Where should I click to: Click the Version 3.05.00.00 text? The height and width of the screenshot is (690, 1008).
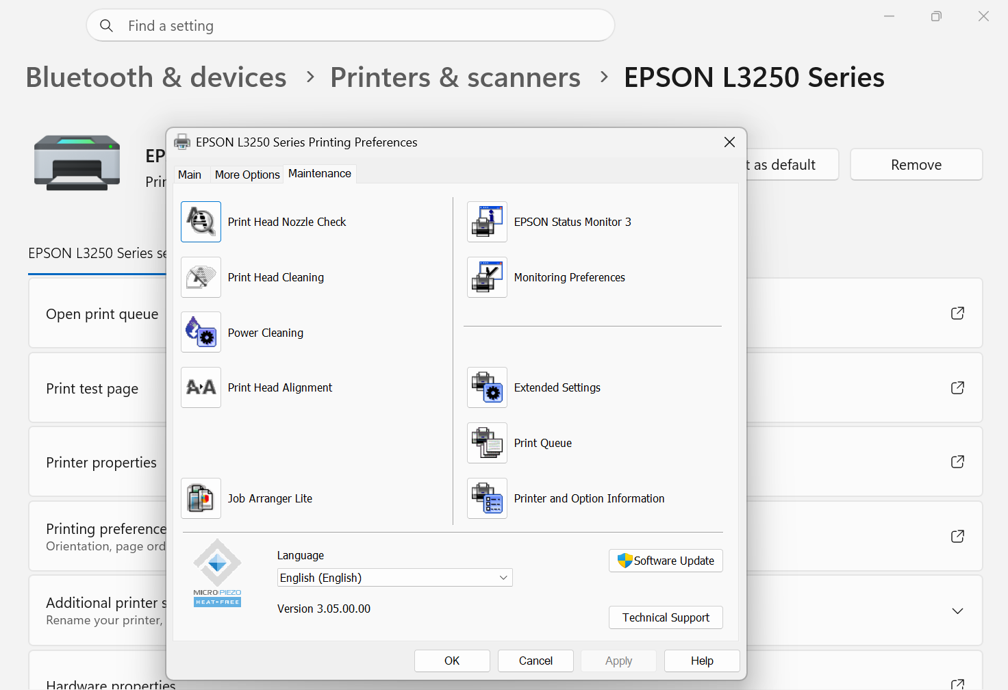(324, 609)
